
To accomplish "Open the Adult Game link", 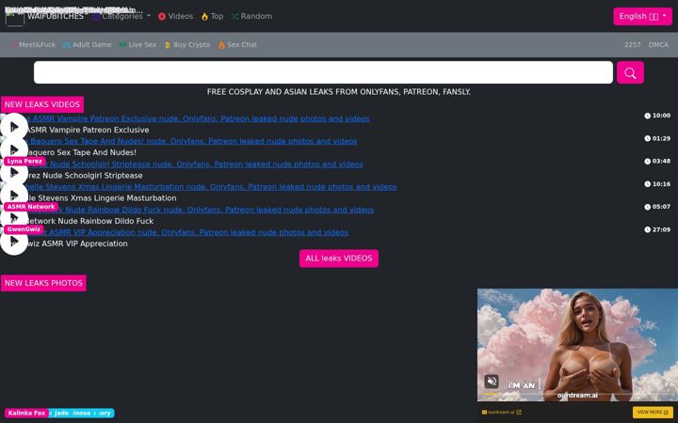I will click(88, 45).
